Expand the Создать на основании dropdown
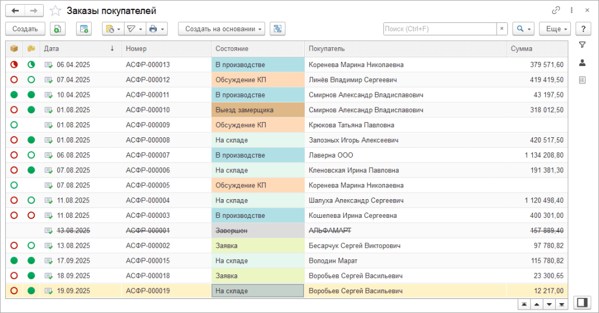Image resolution: width=599 pixels, height=313 pixels. tap(222, 29)
